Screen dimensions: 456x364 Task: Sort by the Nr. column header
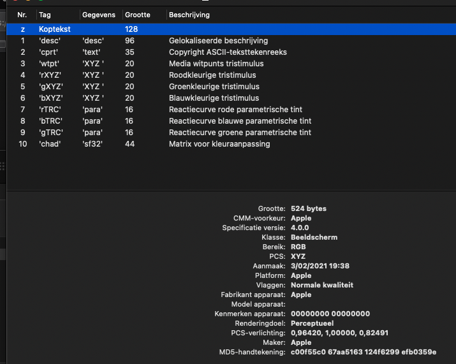click(22, 15)
